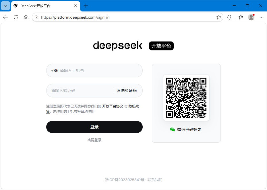Select the DeepSeek 开放平台 browser tab
The image size is (267, 190).
(x=45, y=6)
